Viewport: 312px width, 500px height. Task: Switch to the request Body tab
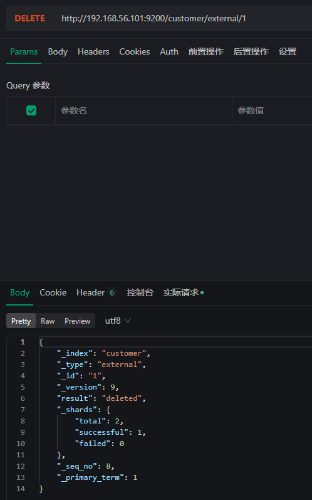58,51
